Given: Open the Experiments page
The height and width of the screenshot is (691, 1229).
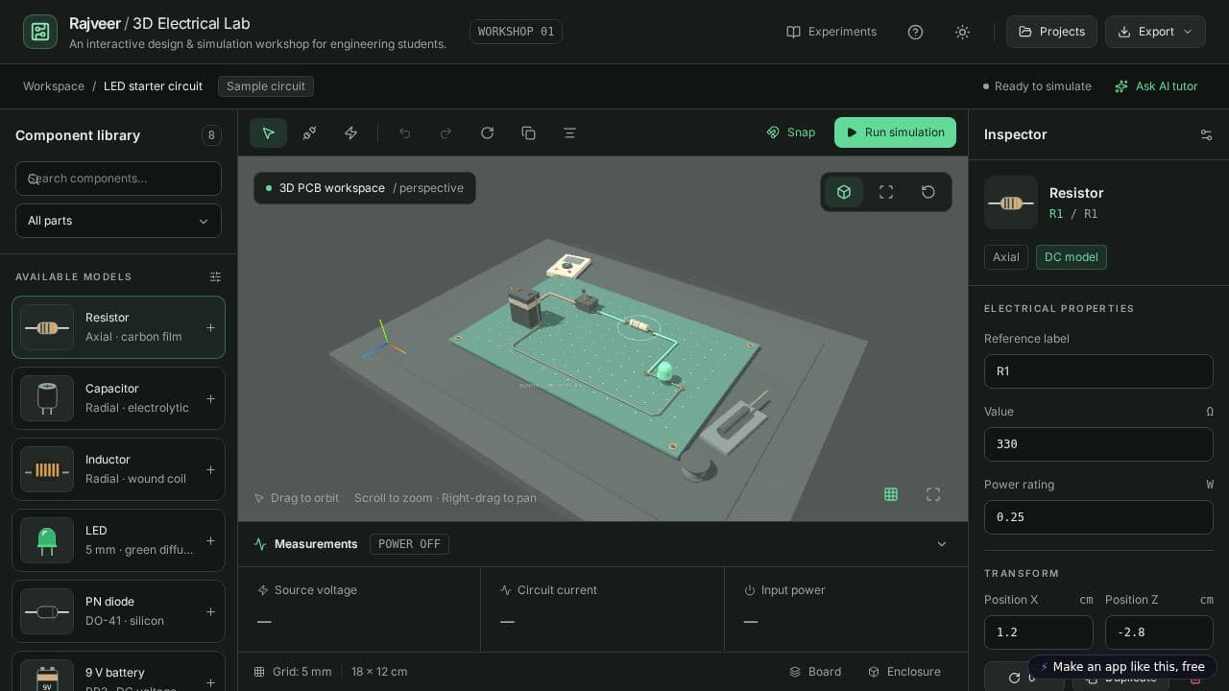Looking at the screenshot, I should pyautogui.click(x=831, y=32).
